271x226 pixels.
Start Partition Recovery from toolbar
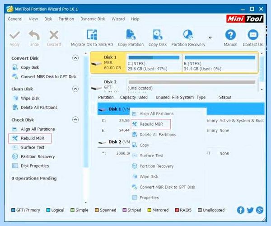(x=188, y=38)
